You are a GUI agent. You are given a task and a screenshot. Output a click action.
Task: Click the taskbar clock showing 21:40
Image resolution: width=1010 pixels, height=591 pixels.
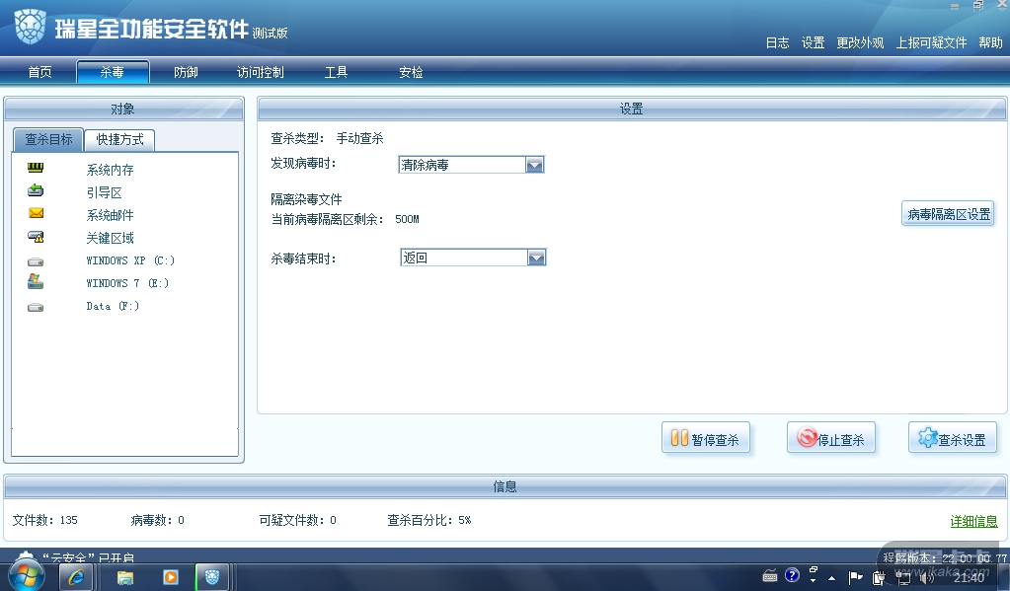coord(969,578)
